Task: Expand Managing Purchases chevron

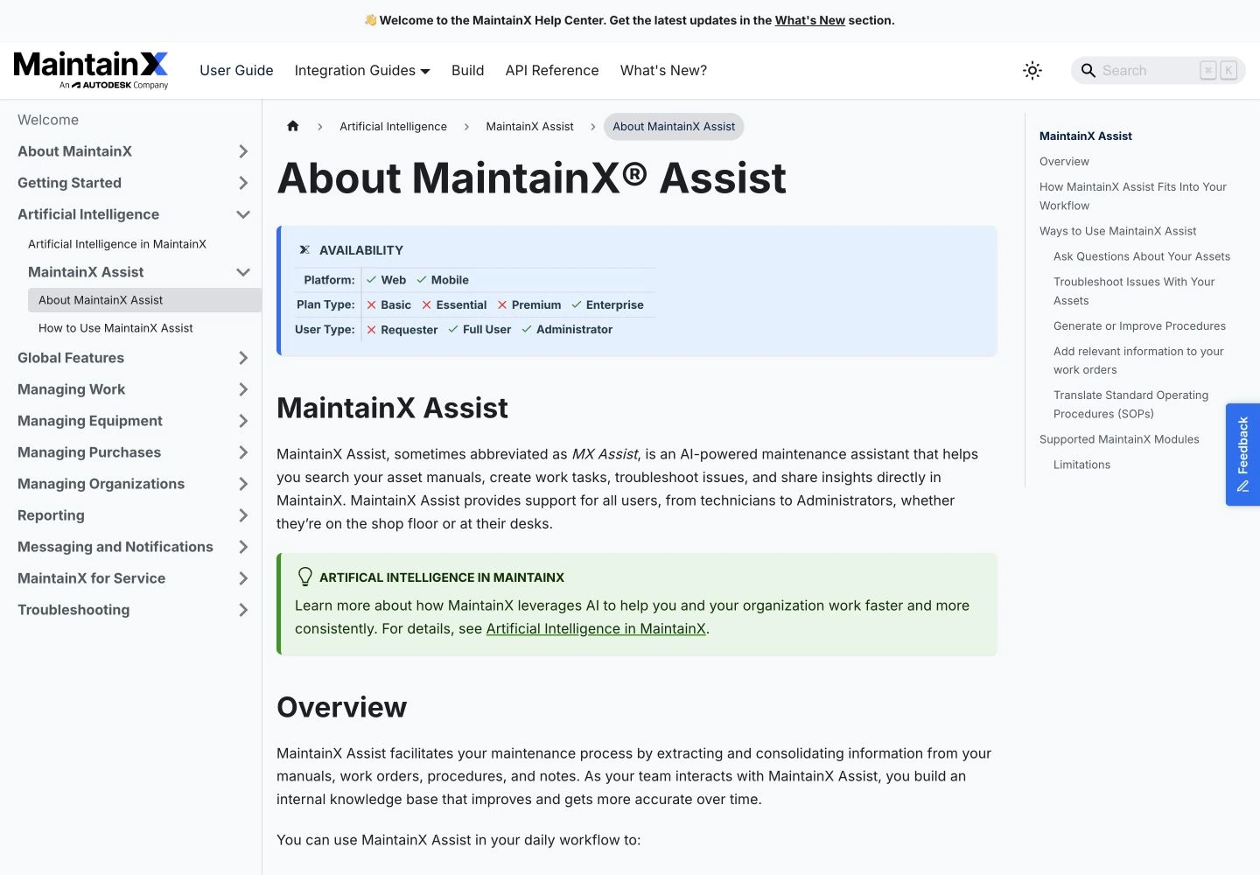Action: click(243, 452)
